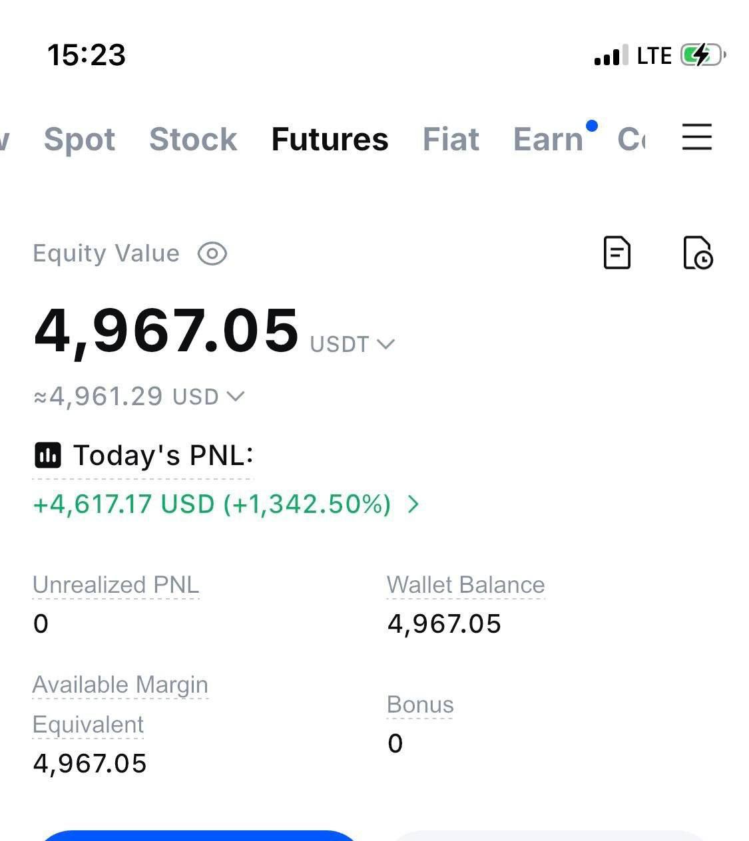Tap the Bonus label

(420, 705)
